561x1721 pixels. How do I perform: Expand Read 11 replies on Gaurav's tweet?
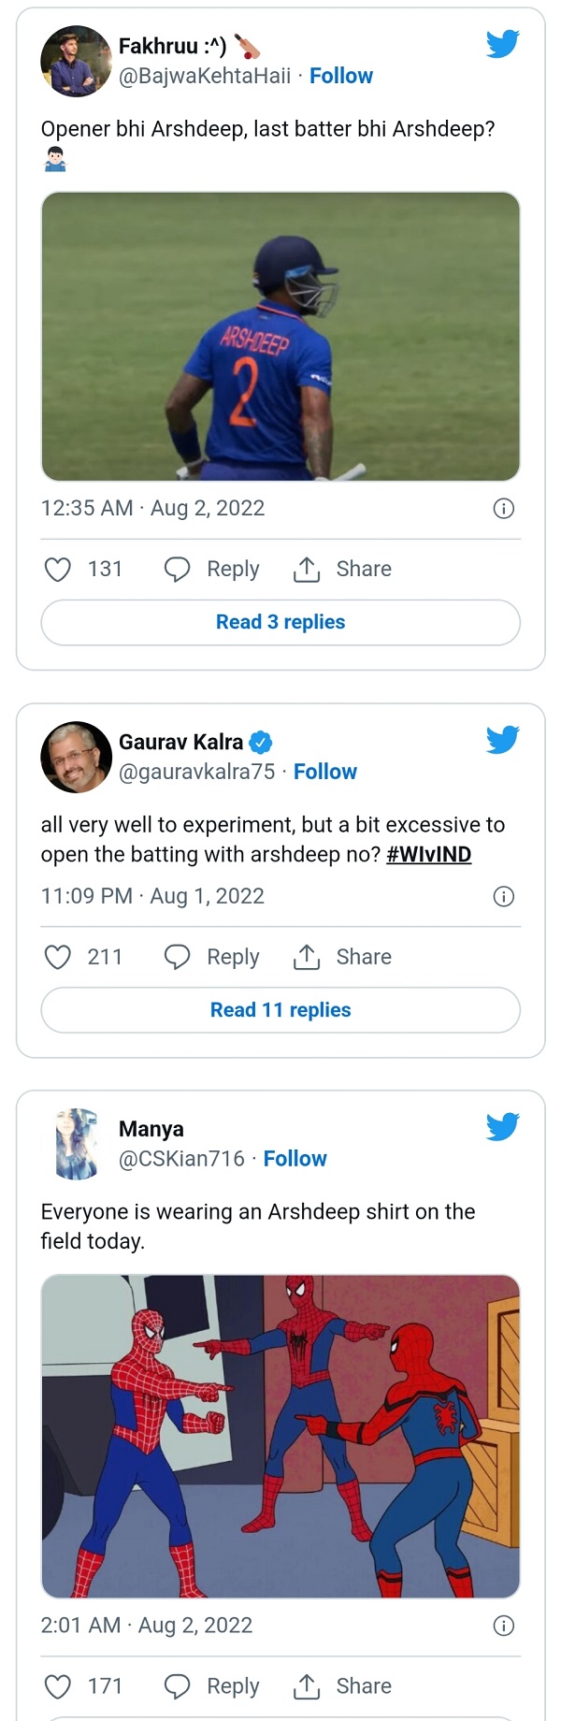coord(280,1010)
